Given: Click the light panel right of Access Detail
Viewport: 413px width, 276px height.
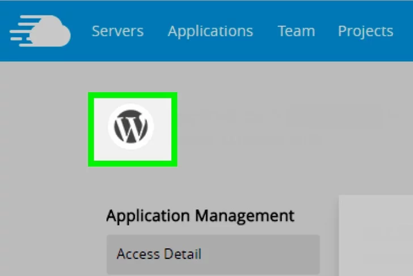Looking at the screenshot, I should point(376,236).
